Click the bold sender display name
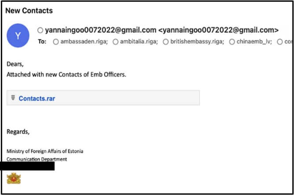This screenshot has height=195, width=294. click(x=100, y=30)
